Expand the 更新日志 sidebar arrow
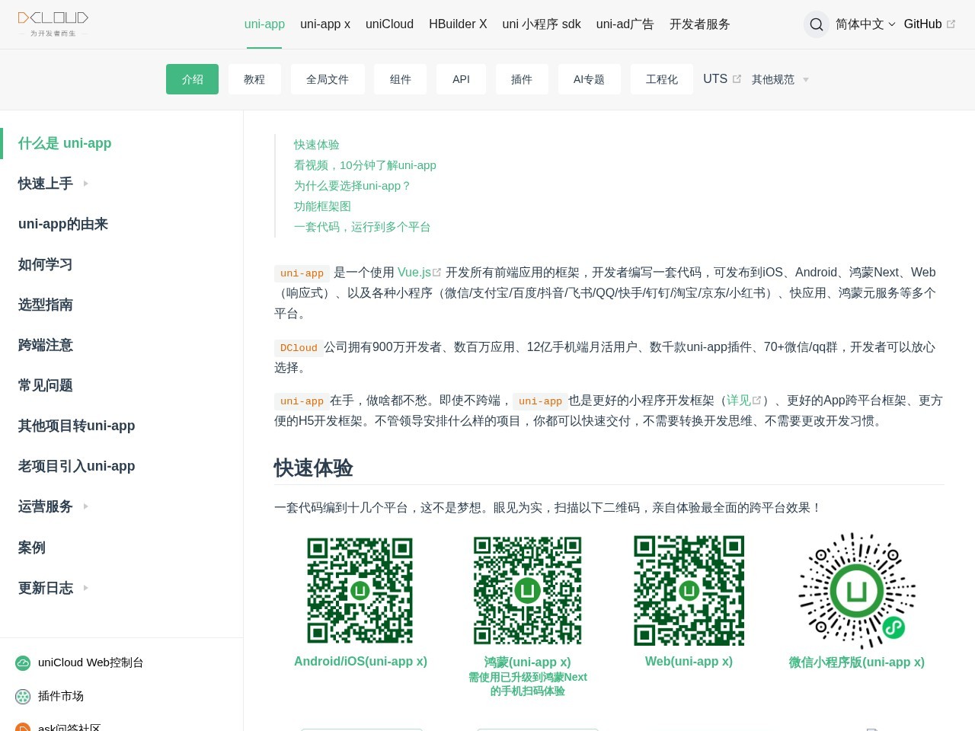Image resolution: width=975 pixels, height=731 pixels. pyautogui.click(x=85, y=588)
